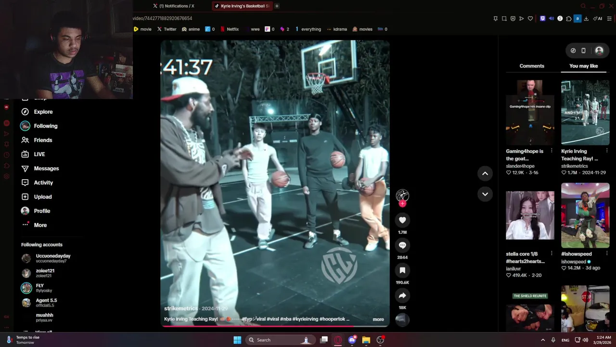Like the video with heart icon
The width and height of the screenshot is (616, 347).
(402, 220)
